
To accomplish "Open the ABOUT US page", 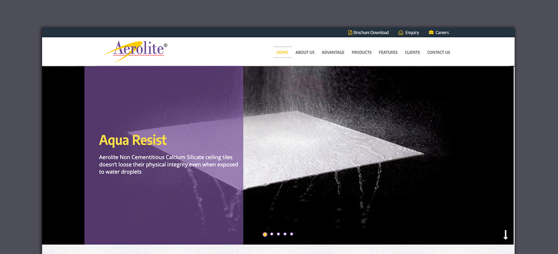I will tap(305, 52).
